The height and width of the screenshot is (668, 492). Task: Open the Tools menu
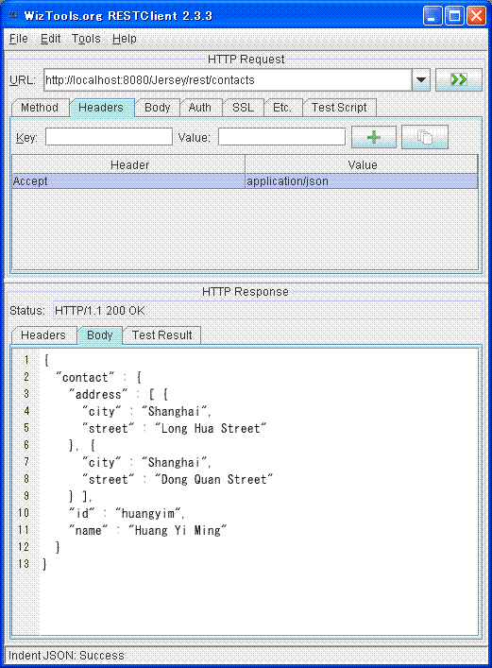86,39
